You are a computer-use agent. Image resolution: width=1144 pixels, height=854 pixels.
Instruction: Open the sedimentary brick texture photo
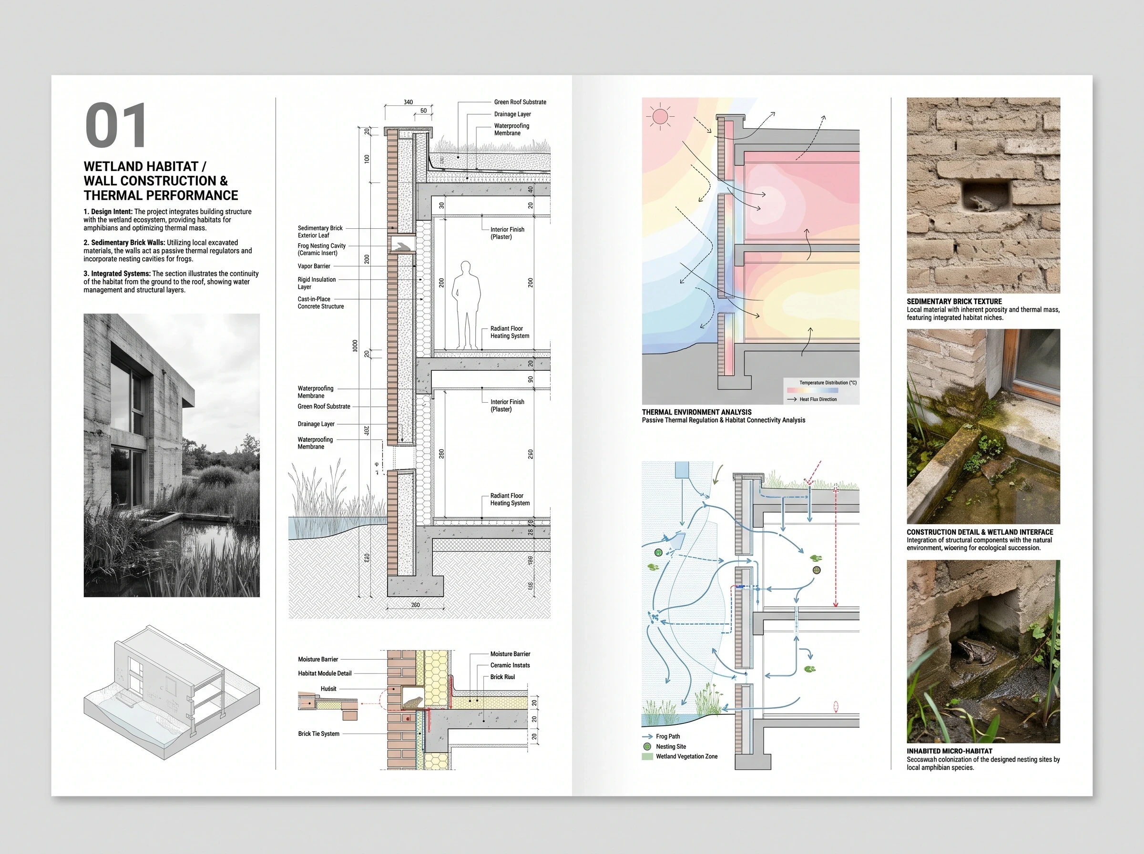click(983, 195)
